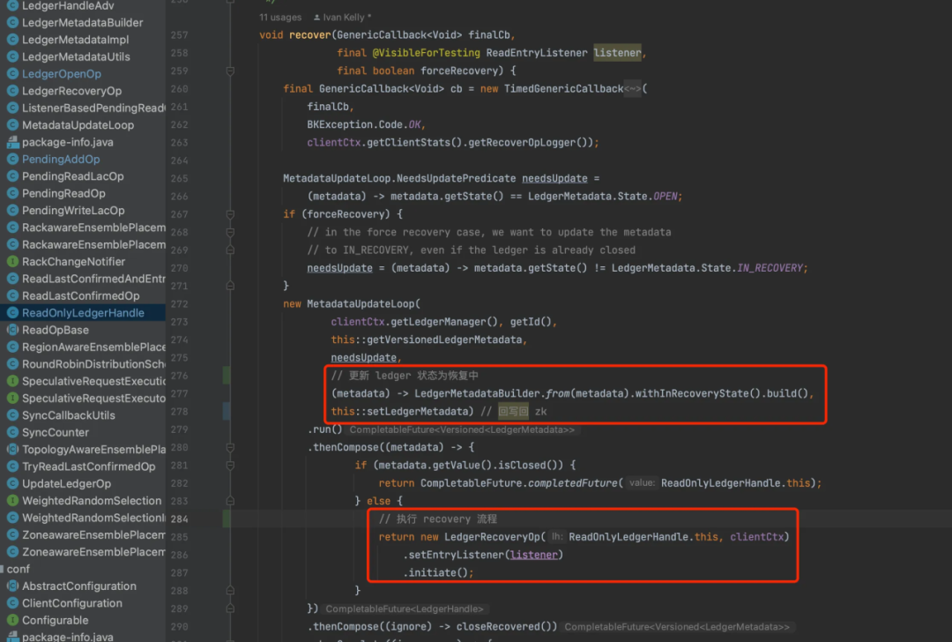Select PendingReadOp in project tree
This screenshot has width=952, height=642.
tap(63, 192)
